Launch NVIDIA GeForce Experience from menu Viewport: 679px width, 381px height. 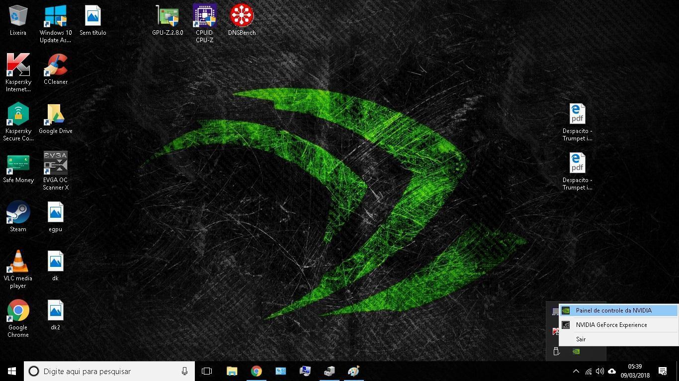618,325
